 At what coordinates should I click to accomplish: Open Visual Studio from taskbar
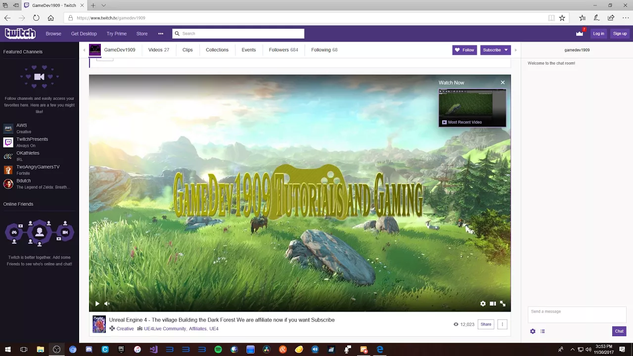point(153,350)
